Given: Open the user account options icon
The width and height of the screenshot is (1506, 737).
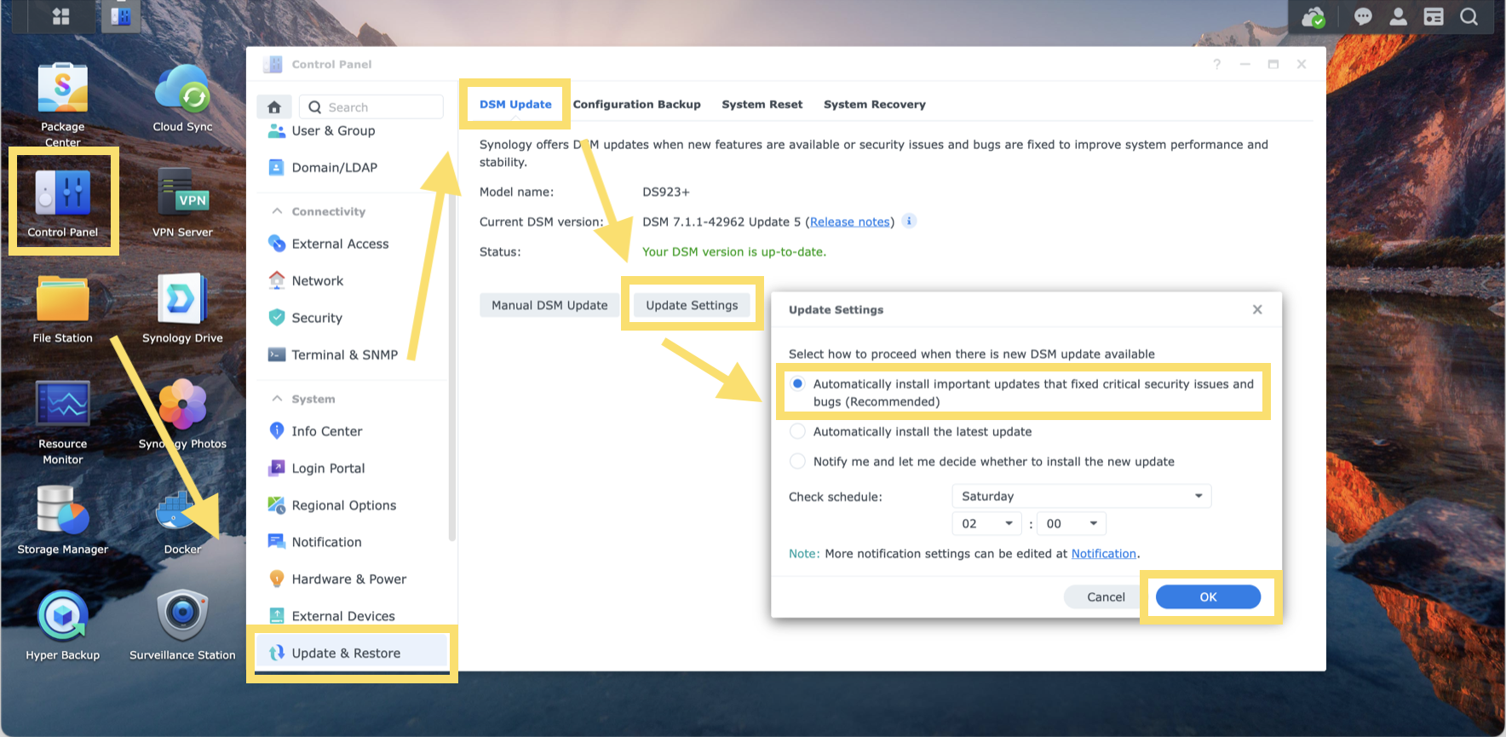Looking at the screenshot, I should [x=1398, y=16].
